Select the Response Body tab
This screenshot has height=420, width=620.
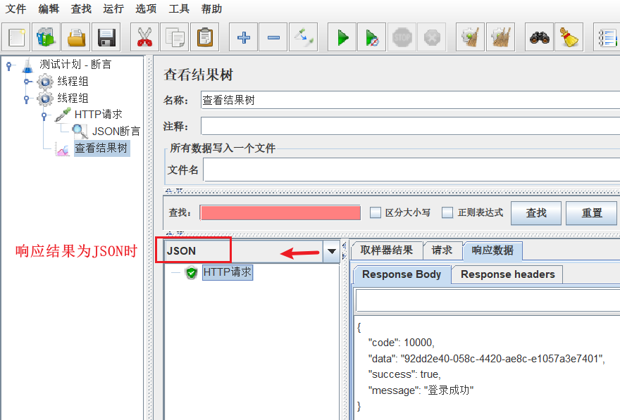(x=402, y=274)
